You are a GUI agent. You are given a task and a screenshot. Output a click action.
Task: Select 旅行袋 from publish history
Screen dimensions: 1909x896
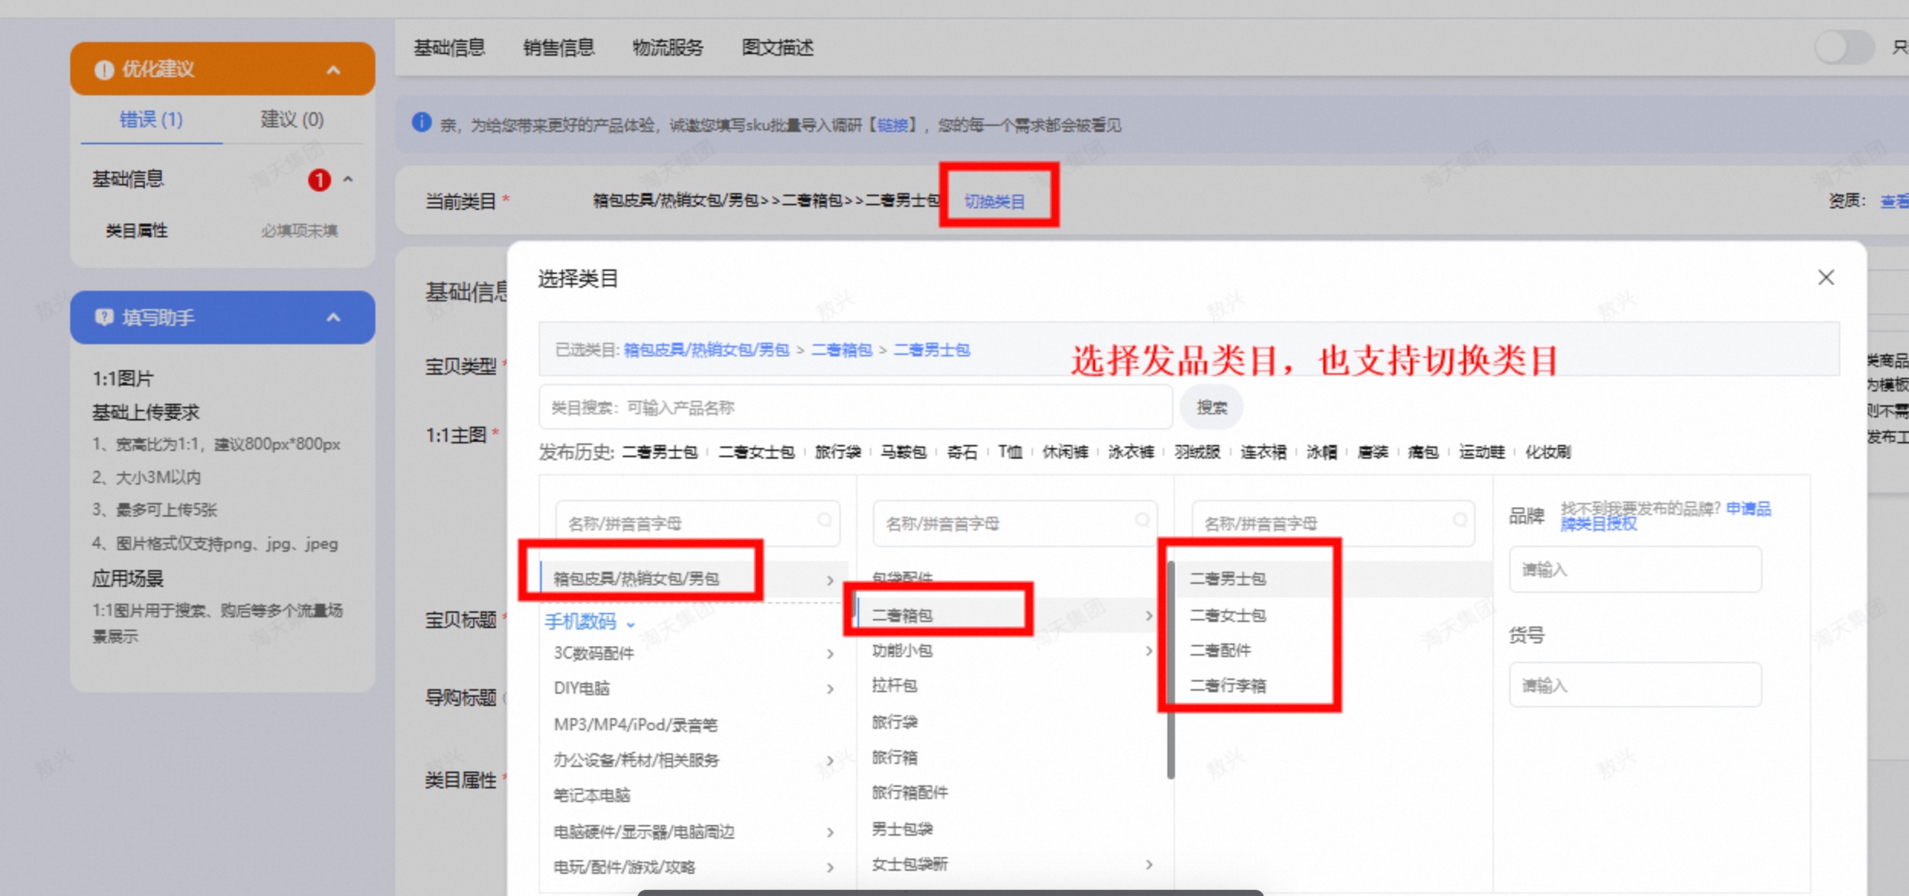(838, 453)
